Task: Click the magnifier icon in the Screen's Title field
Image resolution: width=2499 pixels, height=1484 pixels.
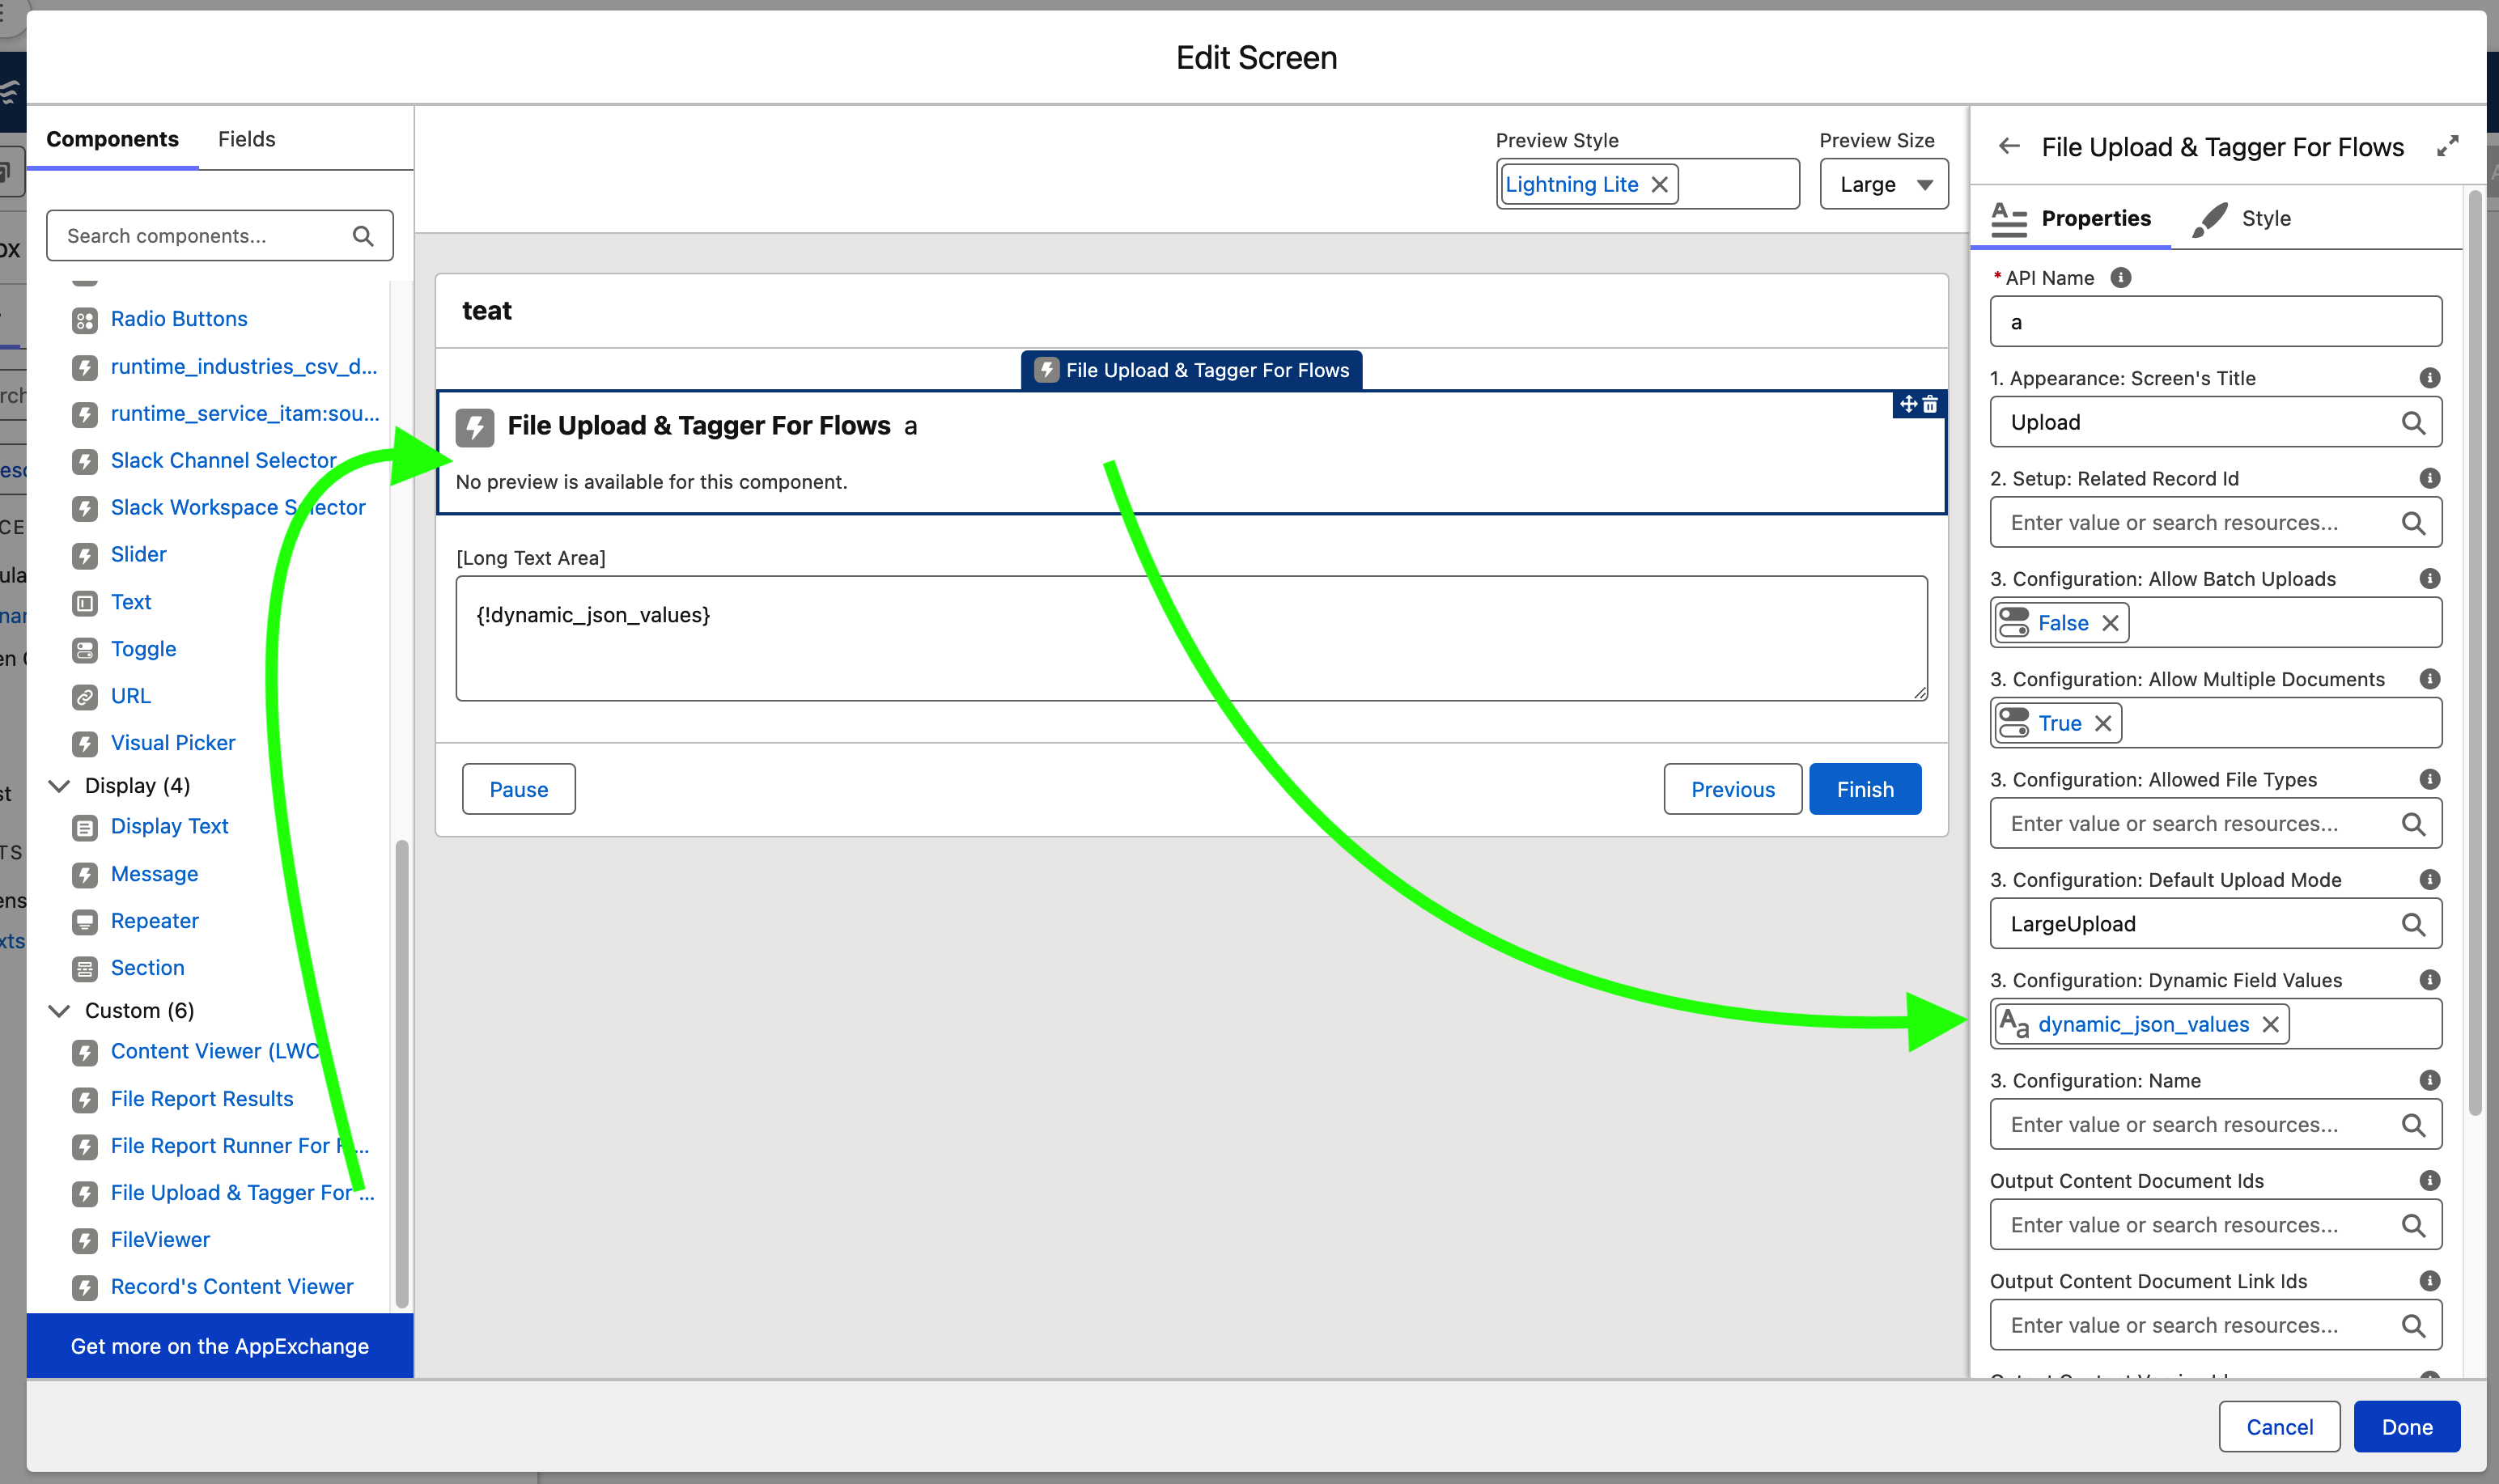Action: tap(2414, 421)
